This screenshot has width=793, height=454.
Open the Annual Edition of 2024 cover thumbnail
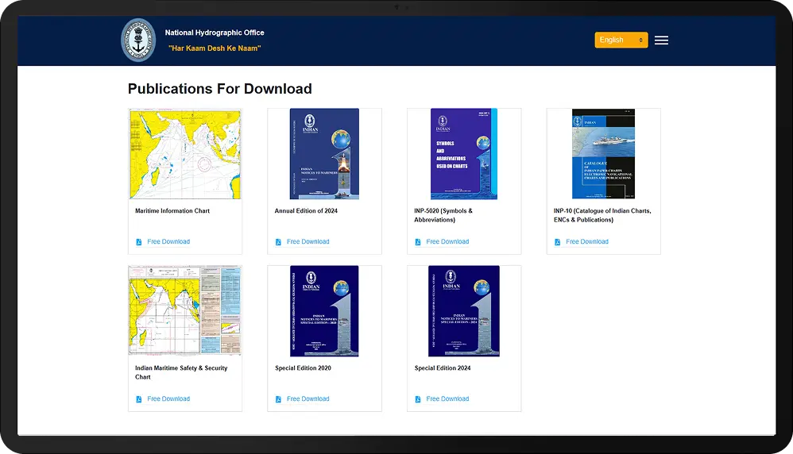click(x=324, y=154)
